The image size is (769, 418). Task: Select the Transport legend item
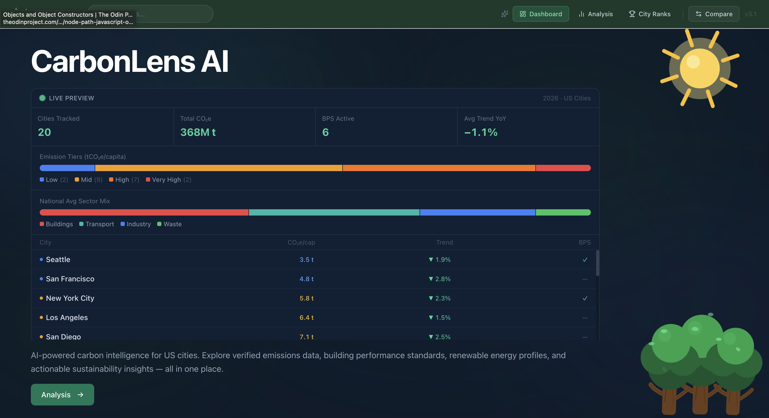pos(97,224)
